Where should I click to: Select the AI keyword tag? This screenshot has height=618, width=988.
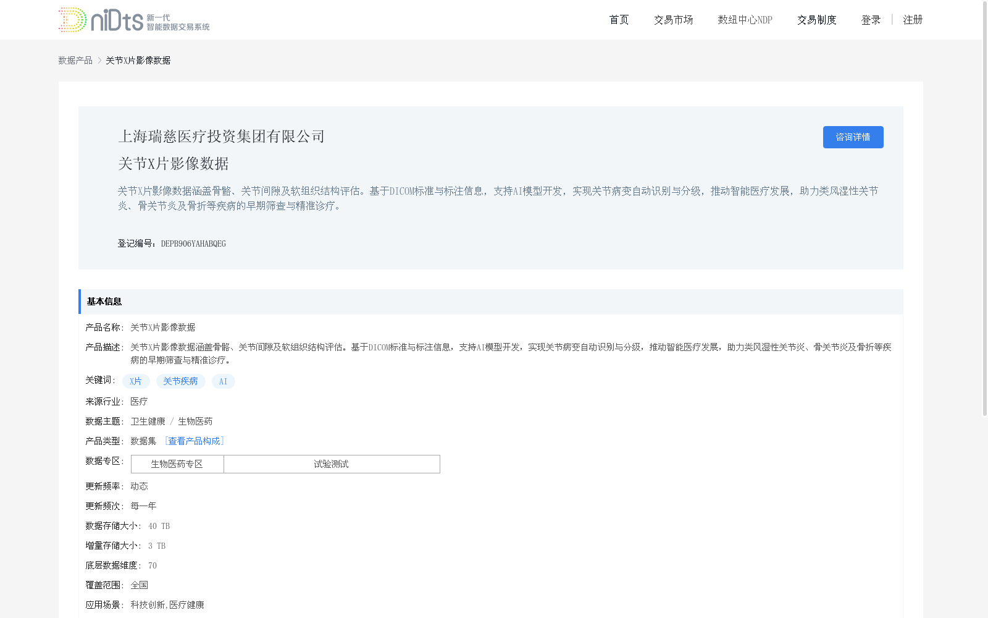[223, 381]
